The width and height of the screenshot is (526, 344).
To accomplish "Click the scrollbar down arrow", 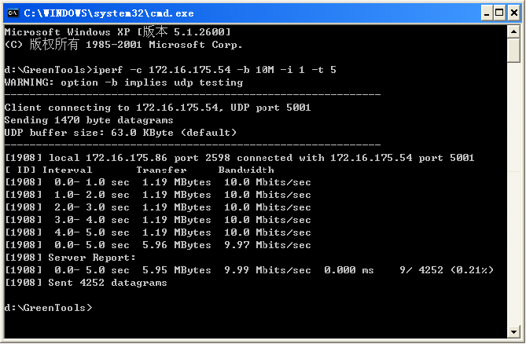I will [x=513, y=332].
